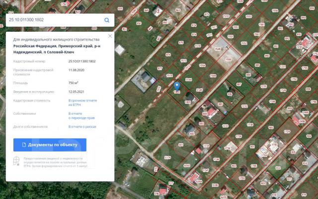This screenshot has width=318, height=199.
Task: Select parcel label 1725 on the map
Action: pyautogui.click(x=287, y=132)
